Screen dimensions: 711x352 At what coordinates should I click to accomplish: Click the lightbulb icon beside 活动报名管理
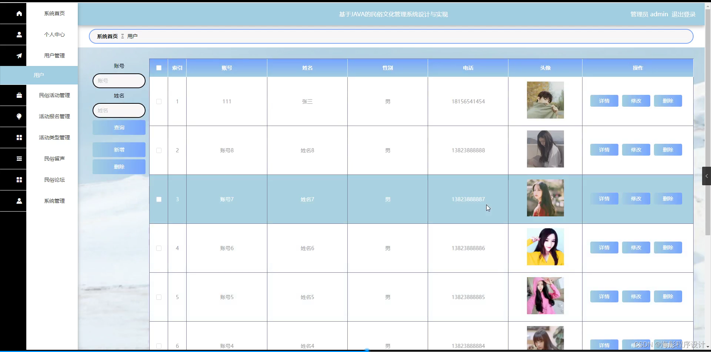tap(19, 116)
